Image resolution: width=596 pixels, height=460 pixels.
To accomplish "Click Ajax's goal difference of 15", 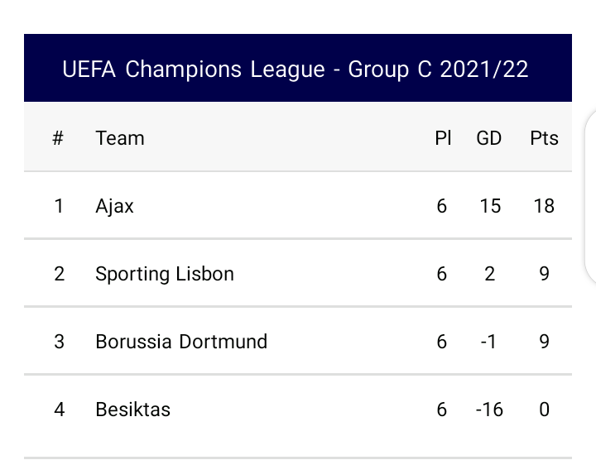I will point(490,206).
